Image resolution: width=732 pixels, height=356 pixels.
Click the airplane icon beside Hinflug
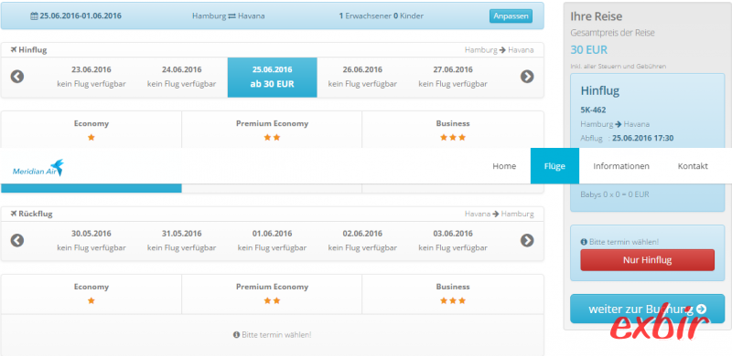point(13,50)
